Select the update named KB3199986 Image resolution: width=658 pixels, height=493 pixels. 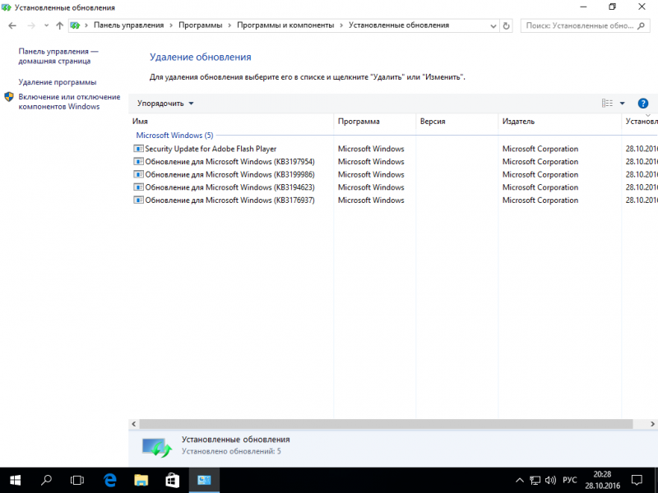tap(230, 175)
